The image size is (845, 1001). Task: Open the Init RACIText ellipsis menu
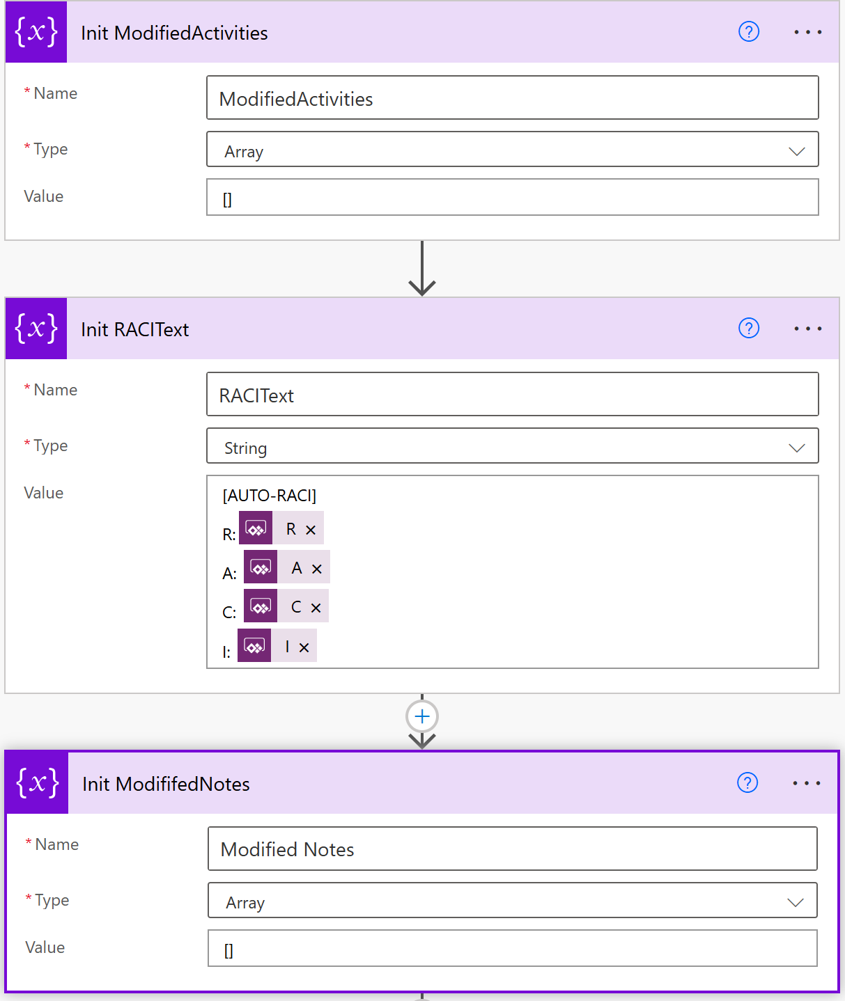point(807,329)
